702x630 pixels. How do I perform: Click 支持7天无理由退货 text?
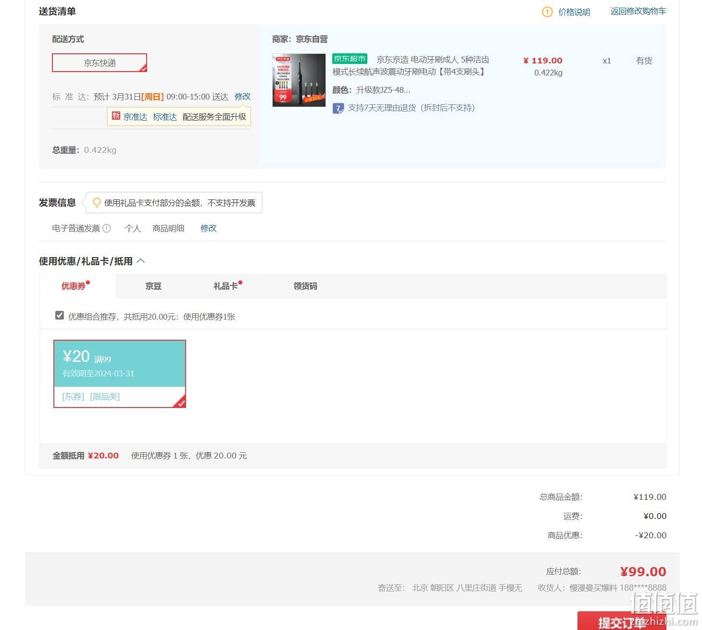[411, 108]
